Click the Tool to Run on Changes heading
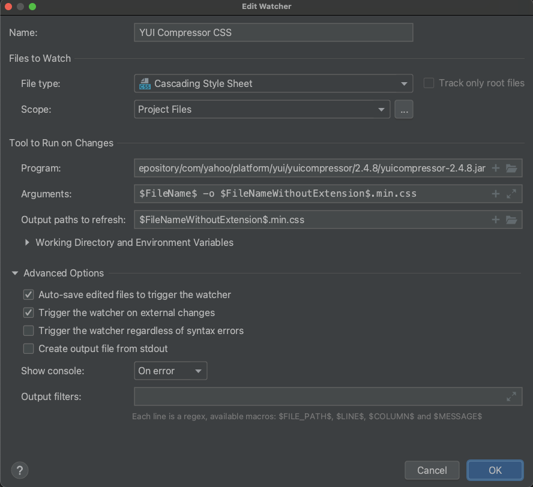This screenshot has height=487, width=533. coord(61,143)
